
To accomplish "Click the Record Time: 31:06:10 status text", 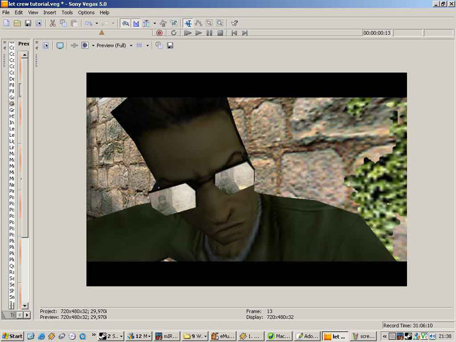I will 408,325.
